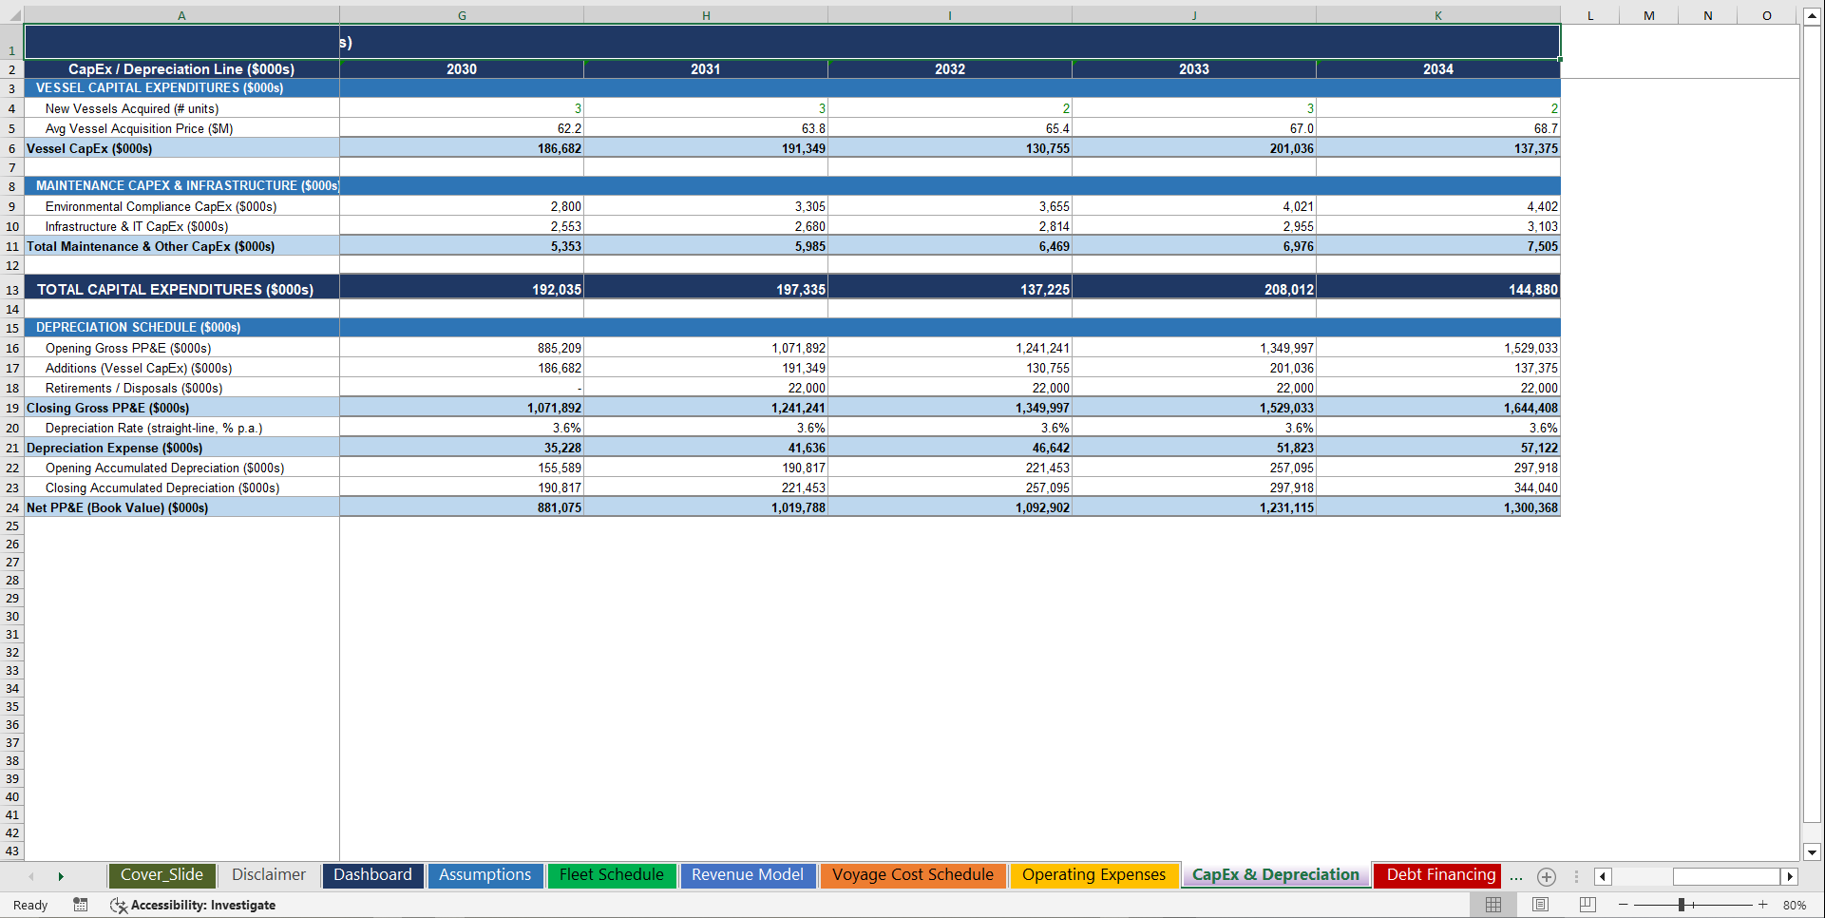Select column K header
The height and width of the screenshot is (918, 1825).
1437,15
